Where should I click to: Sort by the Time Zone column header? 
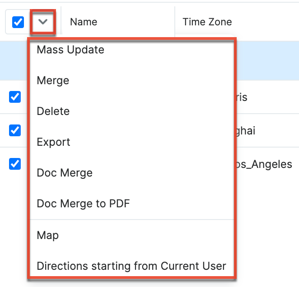(x=207, y=22)
